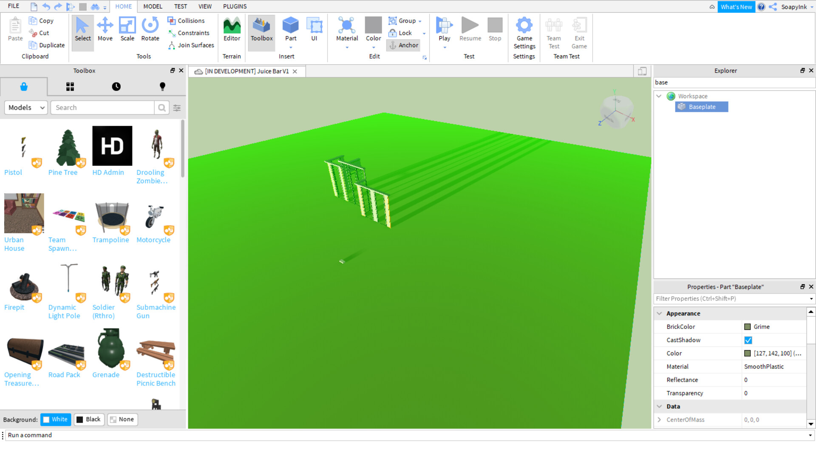The width and height of the screenshot is (816, 459).
Task: Open the Models category dropdown
Action: pos(26,108)
